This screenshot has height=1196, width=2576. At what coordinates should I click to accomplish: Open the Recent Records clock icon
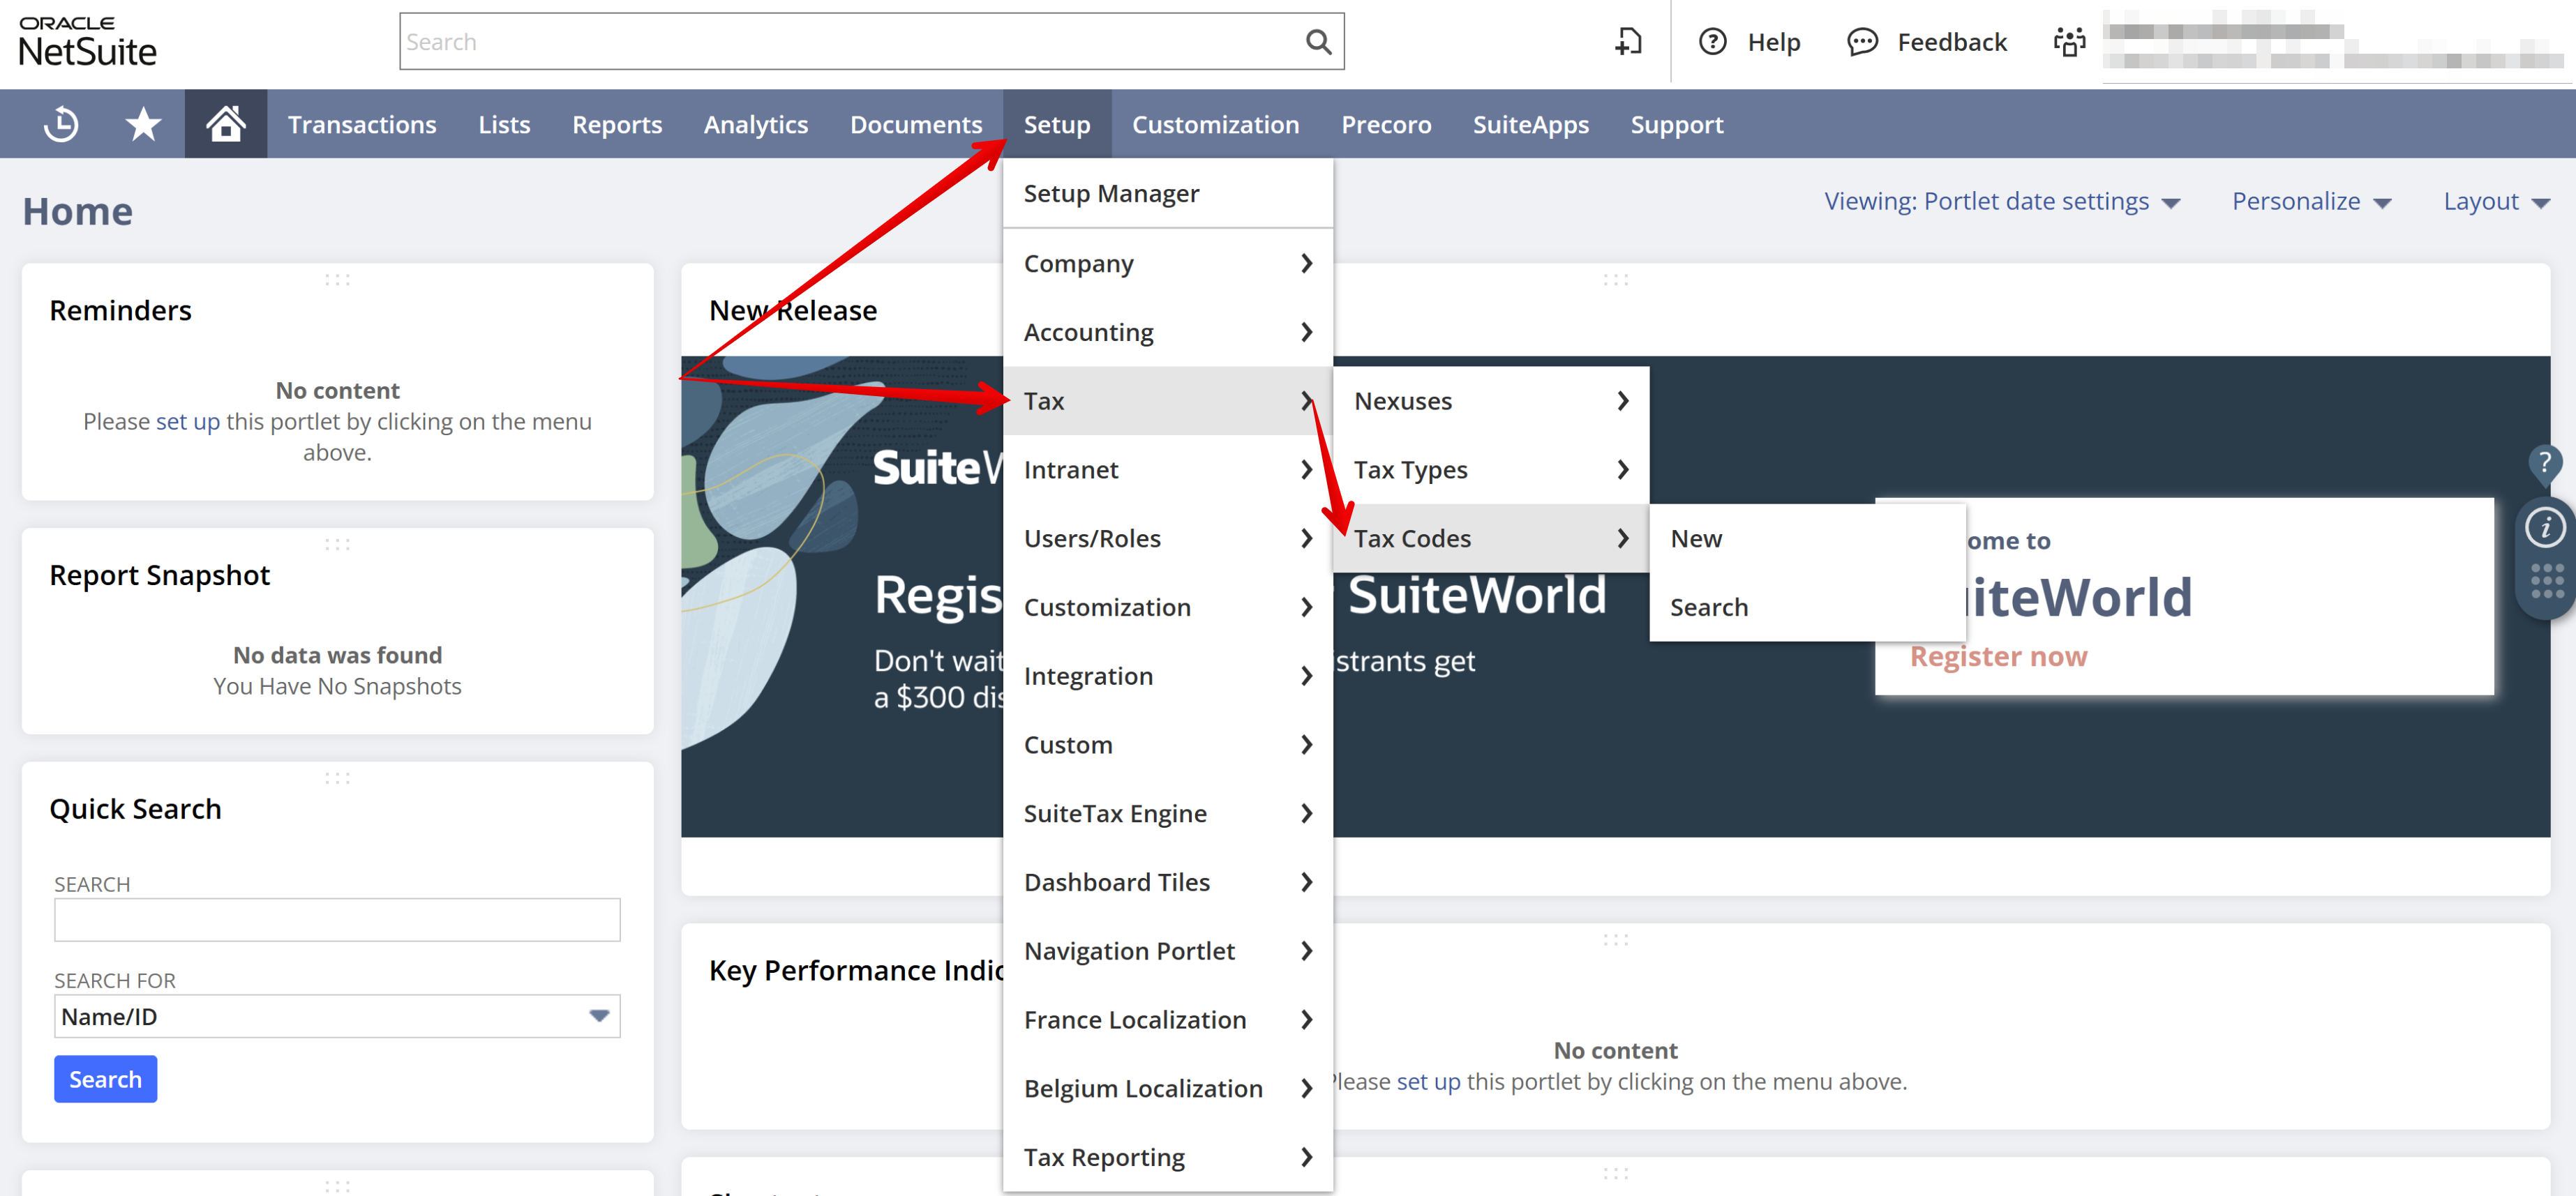(x=61, y=124)
